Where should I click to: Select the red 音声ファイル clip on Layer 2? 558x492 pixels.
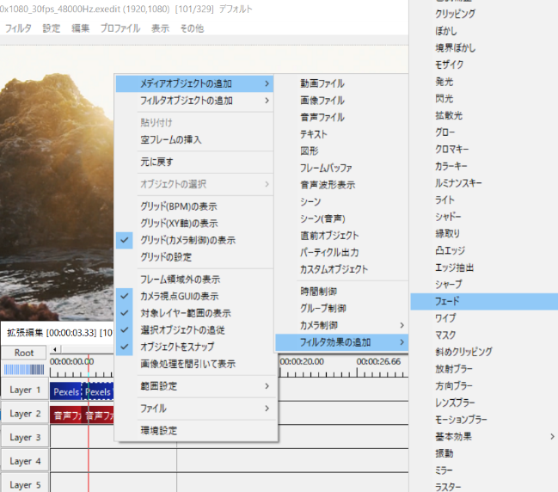click(67, 415)
